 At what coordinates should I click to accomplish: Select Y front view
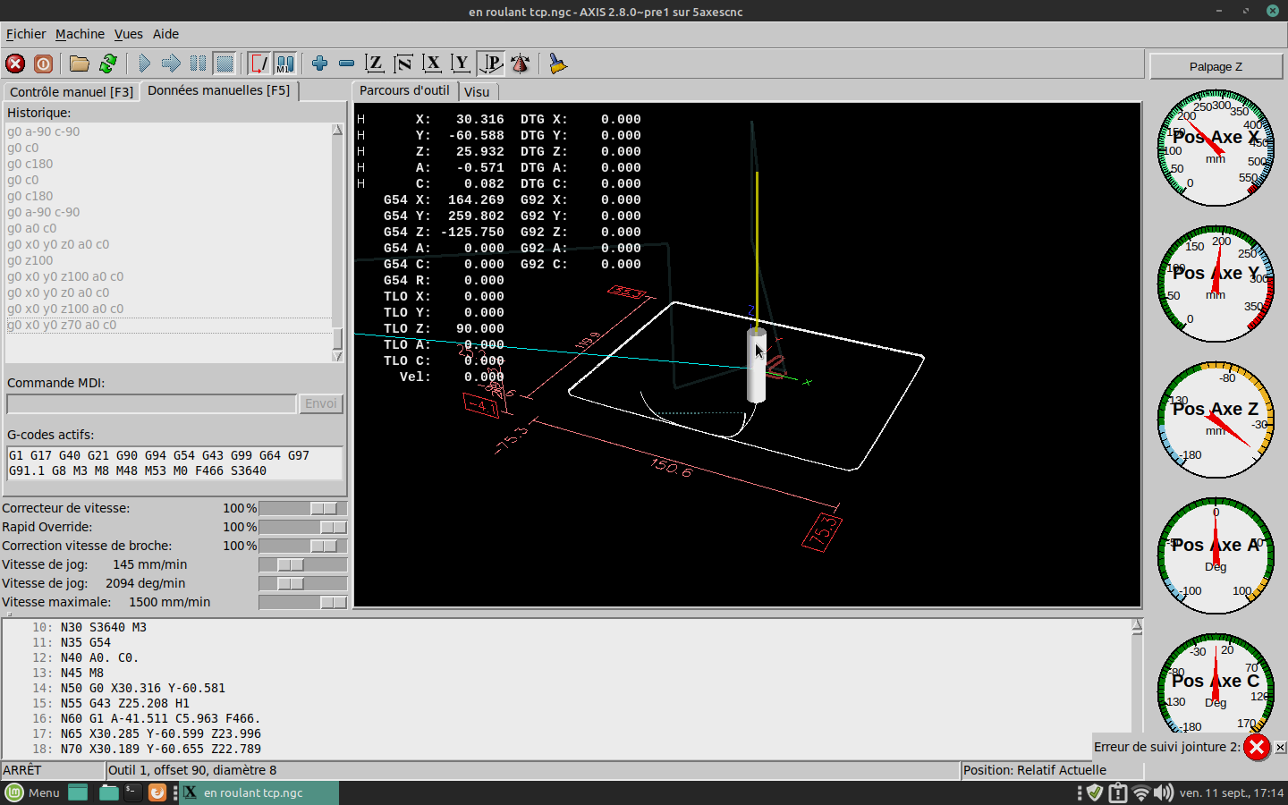click(x=461, y=64)
